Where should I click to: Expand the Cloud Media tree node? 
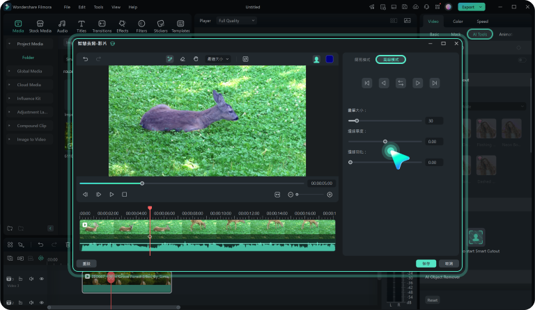9,85
